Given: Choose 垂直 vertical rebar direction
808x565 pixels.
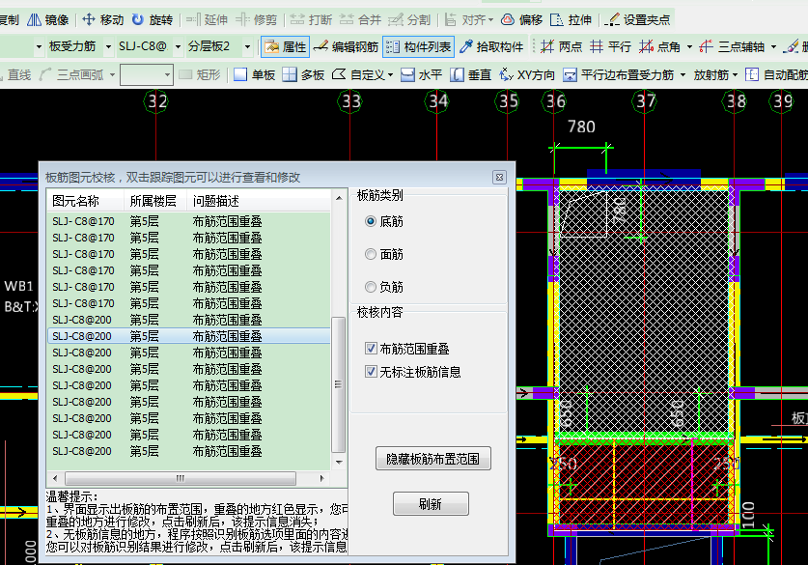Looking at the screenshot, I should tap(470, 75).
